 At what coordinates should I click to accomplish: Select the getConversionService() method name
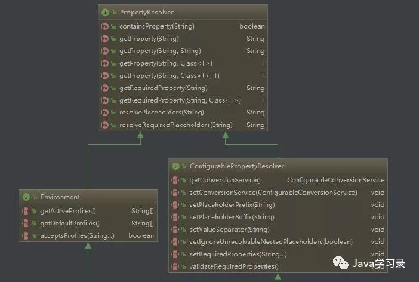tap(225, 180)
